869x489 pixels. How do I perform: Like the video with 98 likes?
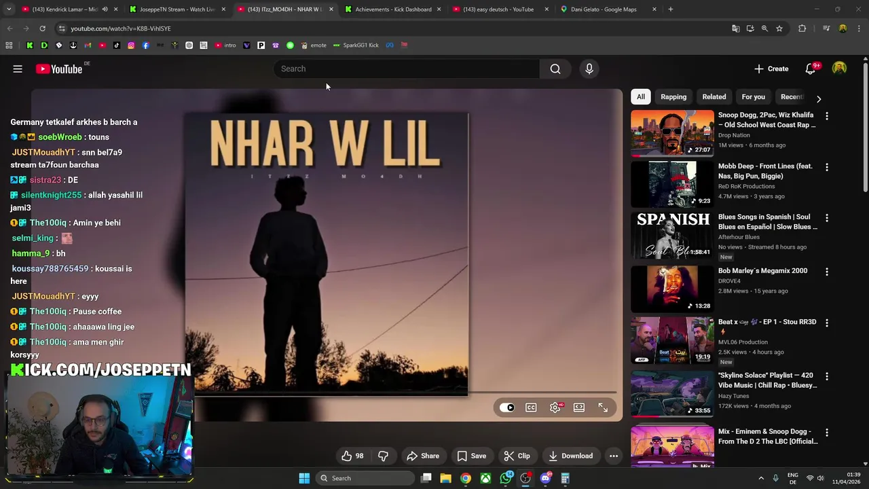point(352,456)
